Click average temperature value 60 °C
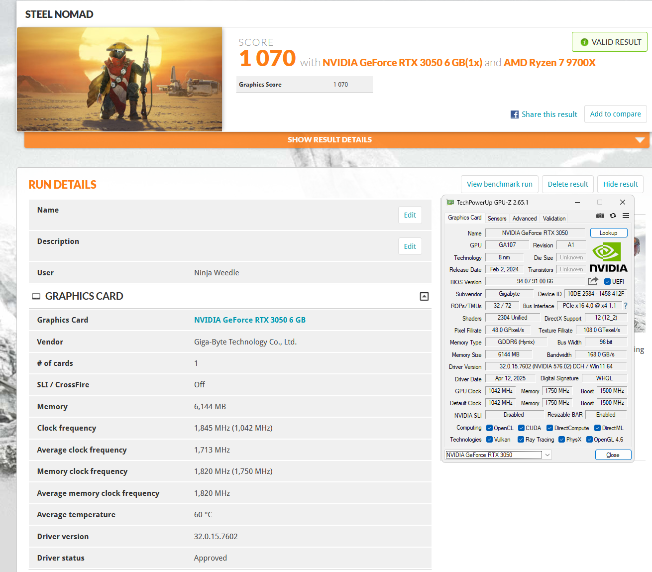This screenshot has width=652, height=572. [203, 515]
